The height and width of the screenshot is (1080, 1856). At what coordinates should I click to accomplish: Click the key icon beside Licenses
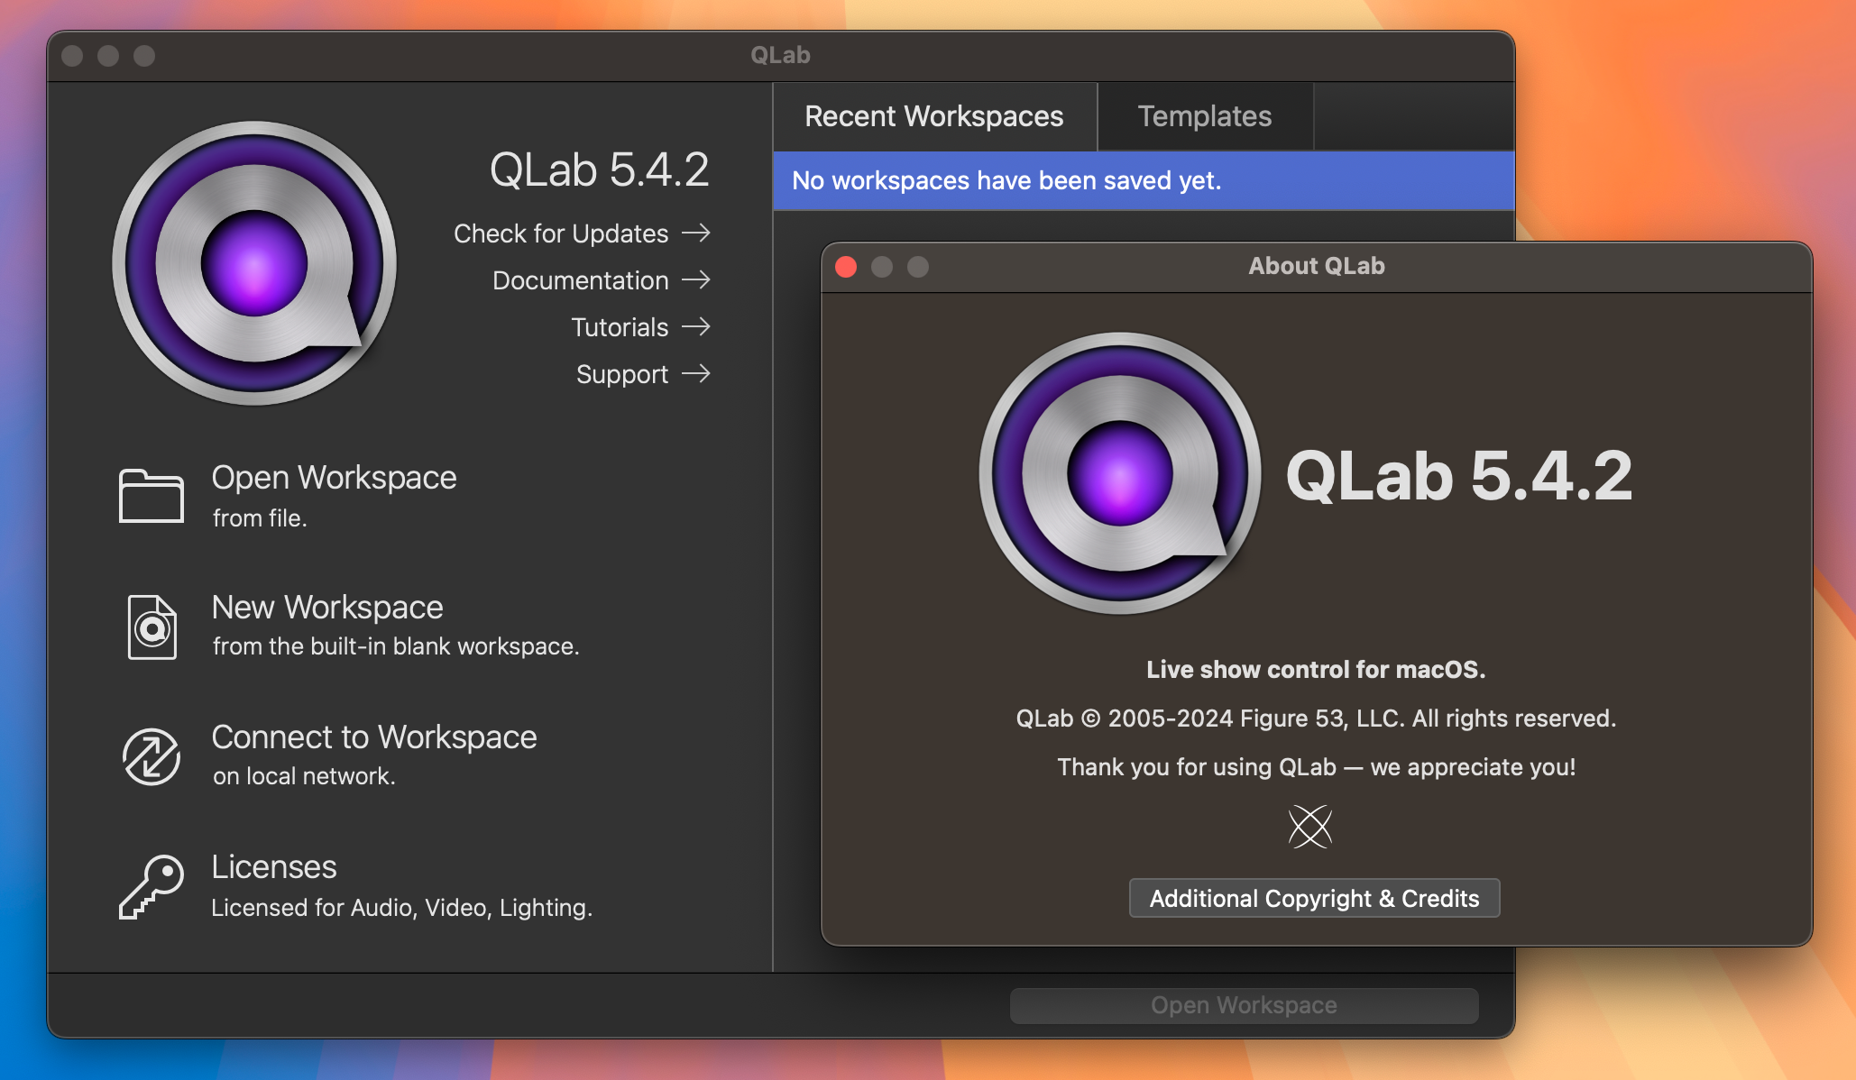(152, 887)
